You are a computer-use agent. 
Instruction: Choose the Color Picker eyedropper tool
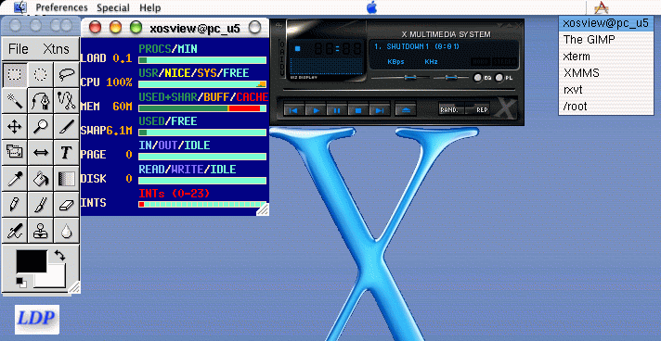point(15,178)
